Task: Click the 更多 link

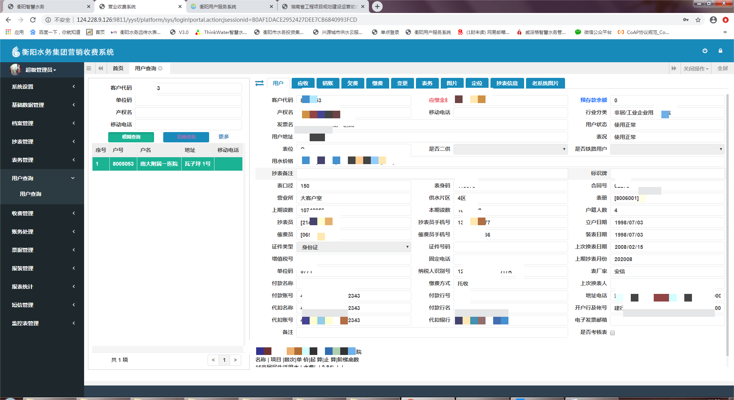Action: 224,137
